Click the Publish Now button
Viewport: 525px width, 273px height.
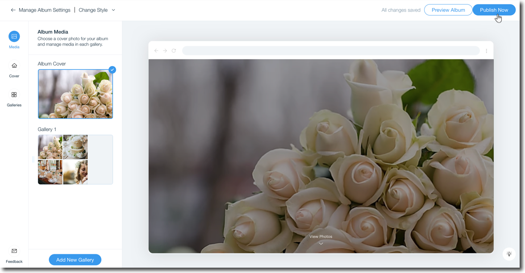pos(494,10)
